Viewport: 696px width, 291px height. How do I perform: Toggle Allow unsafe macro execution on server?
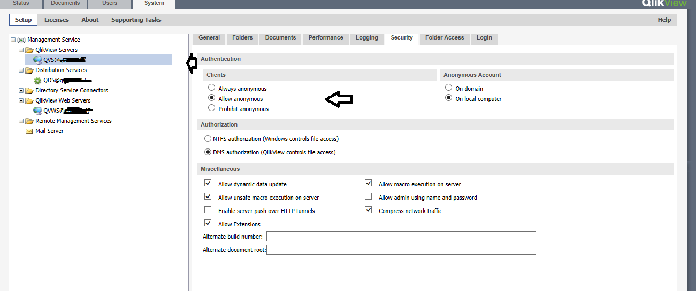[208, 196]
